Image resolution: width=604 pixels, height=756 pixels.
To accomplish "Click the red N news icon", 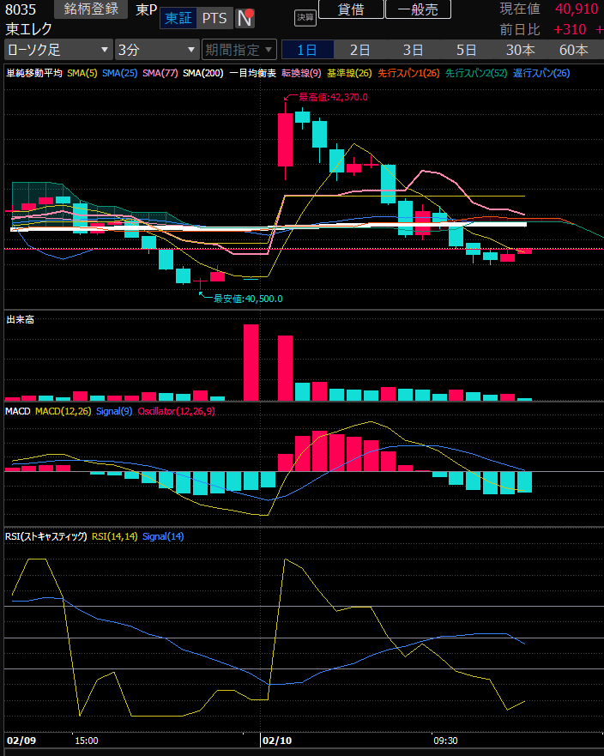I will click(245, 18).
